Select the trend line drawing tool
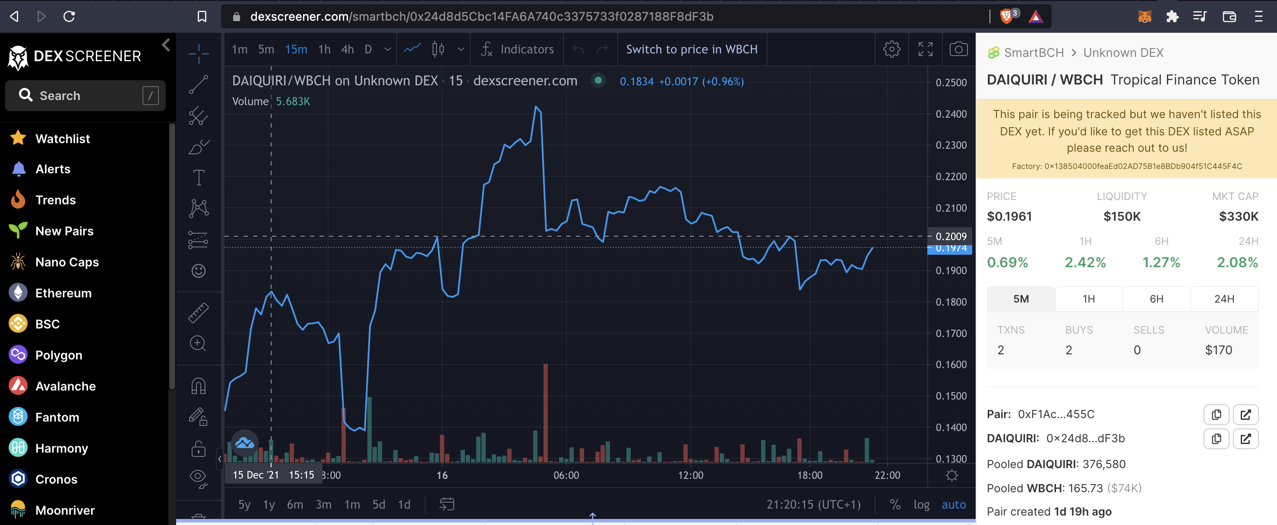 point(198,84)
